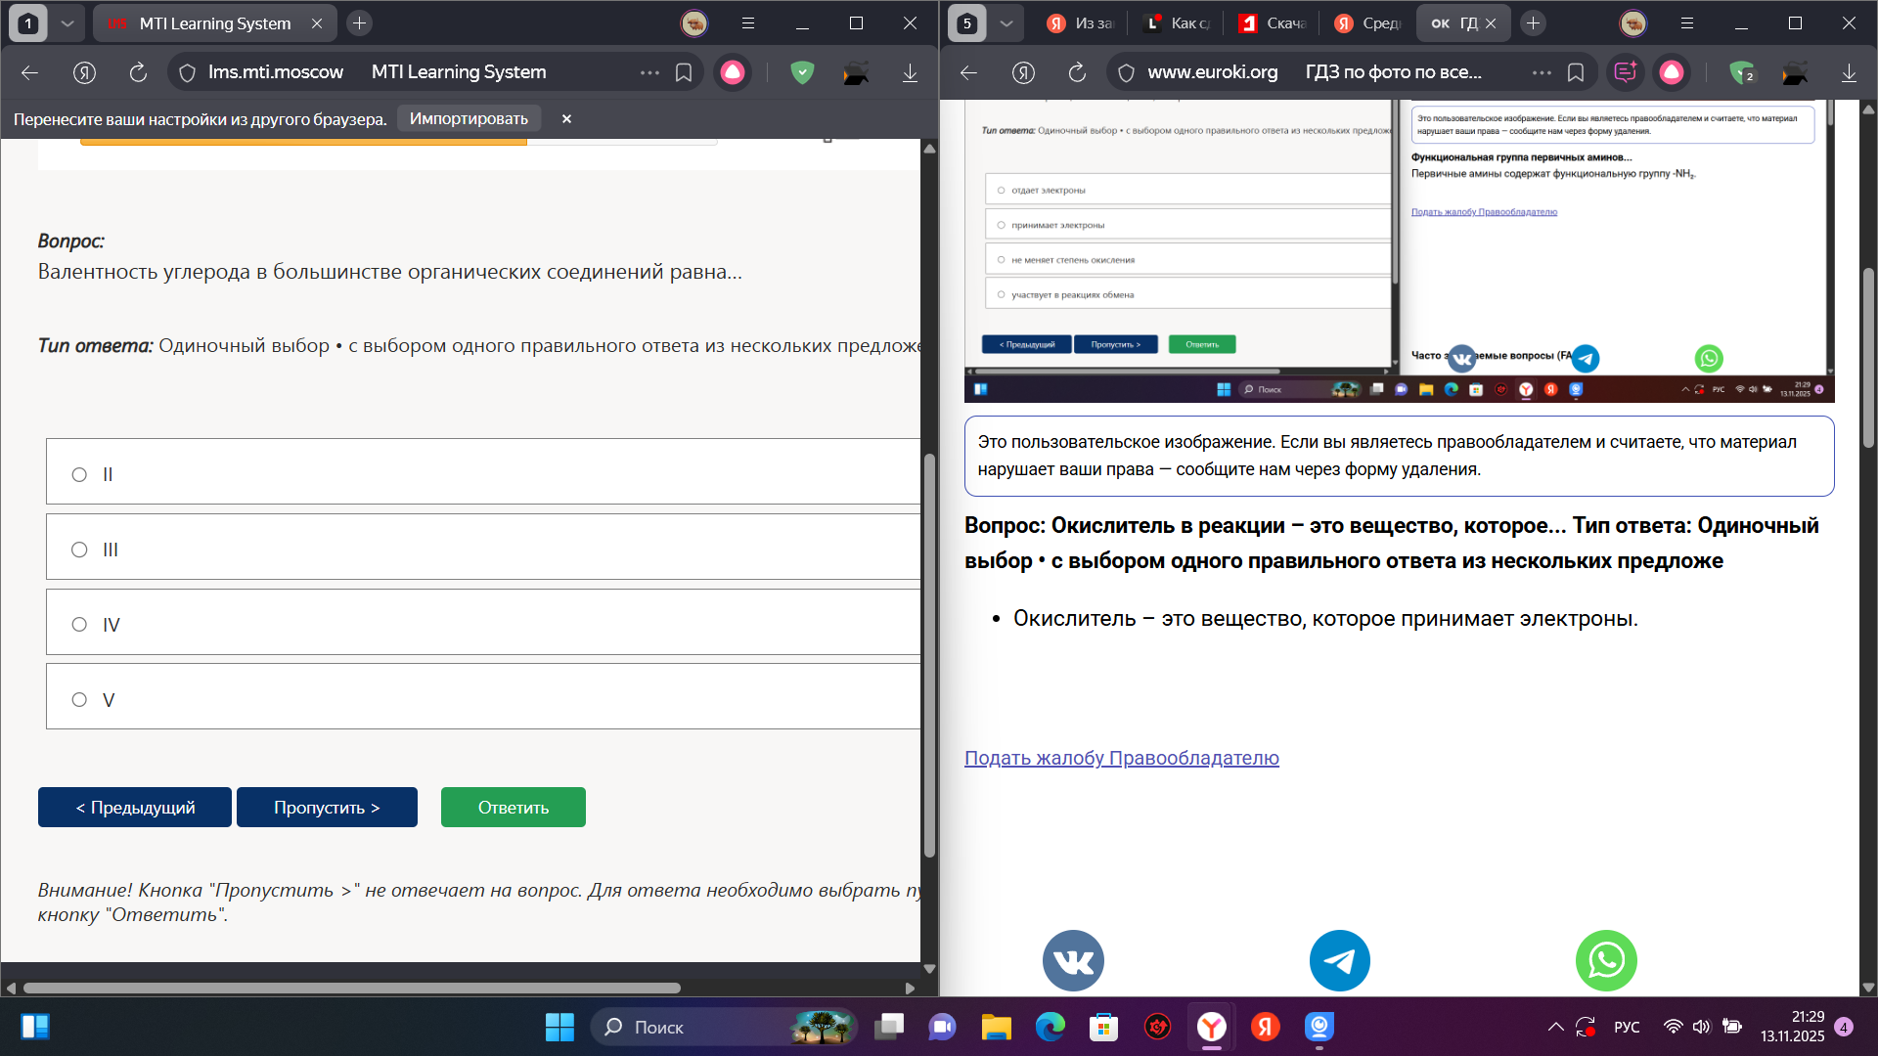Click the green Ответить button
Image resolution: width=1878 pixels, height=1056 pixels.
[x=513, y=807]
